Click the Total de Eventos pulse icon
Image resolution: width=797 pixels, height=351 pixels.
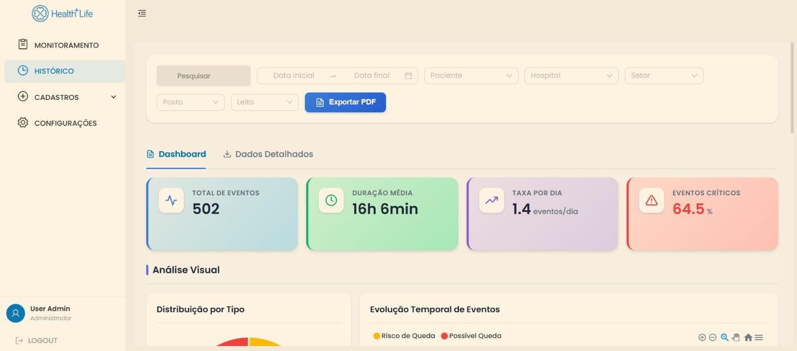[171, 200]
